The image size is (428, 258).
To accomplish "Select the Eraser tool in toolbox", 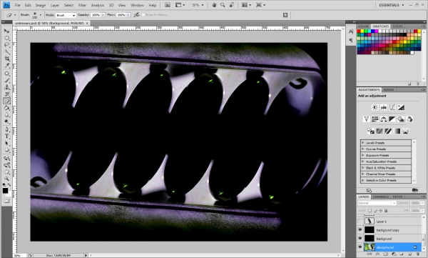I will 6,101.
